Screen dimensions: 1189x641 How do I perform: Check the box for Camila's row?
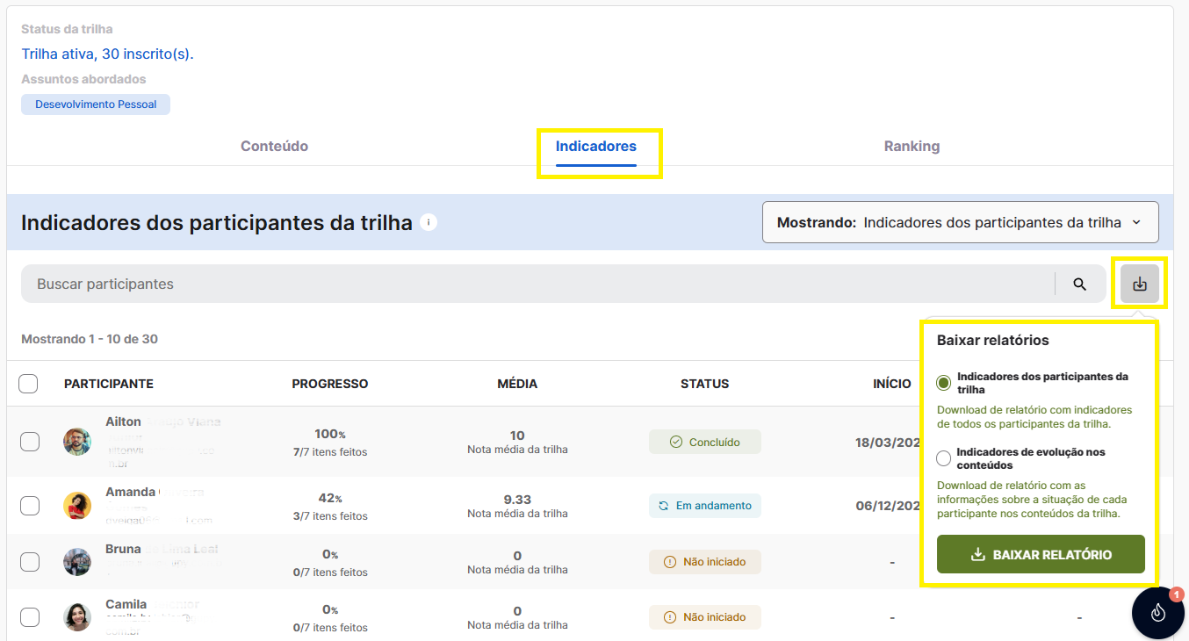(30, 617)
